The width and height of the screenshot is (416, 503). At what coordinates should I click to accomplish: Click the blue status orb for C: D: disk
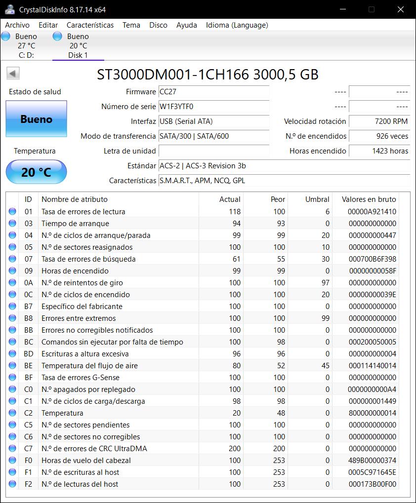(x=6, y=36)
